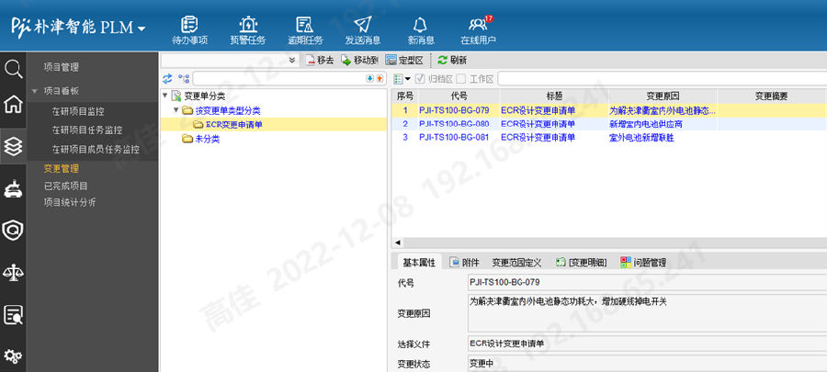Switch to the 附件 tab
This screenshot has width=827, height=372.
pyautogui.click(x=464, y=263)
